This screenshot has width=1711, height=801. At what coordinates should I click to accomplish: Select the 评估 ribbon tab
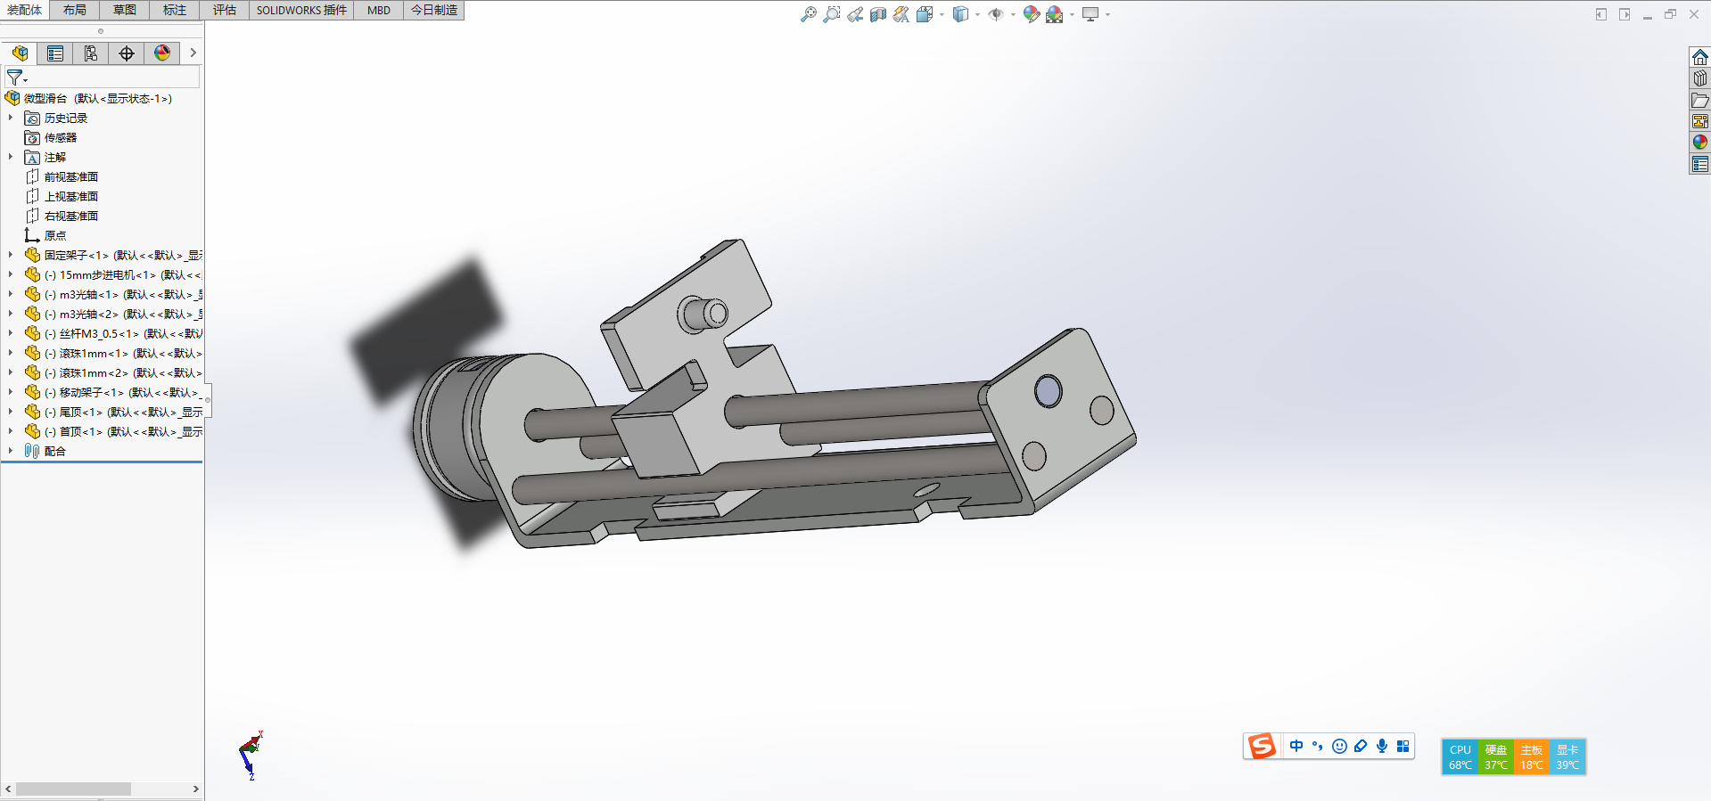225,10
